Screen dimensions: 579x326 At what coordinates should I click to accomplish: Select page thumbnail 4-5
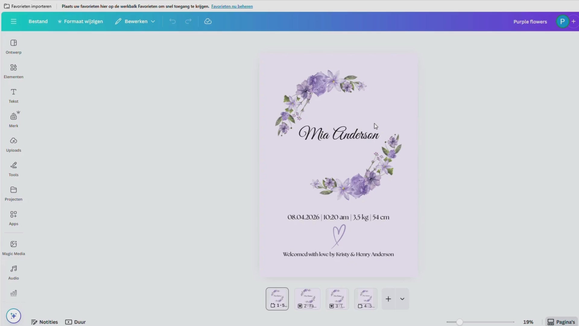(x=366, y=299)
